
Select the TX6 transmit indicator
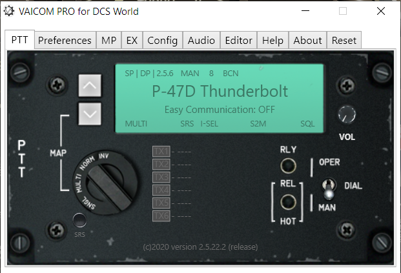tap(161, 216)
